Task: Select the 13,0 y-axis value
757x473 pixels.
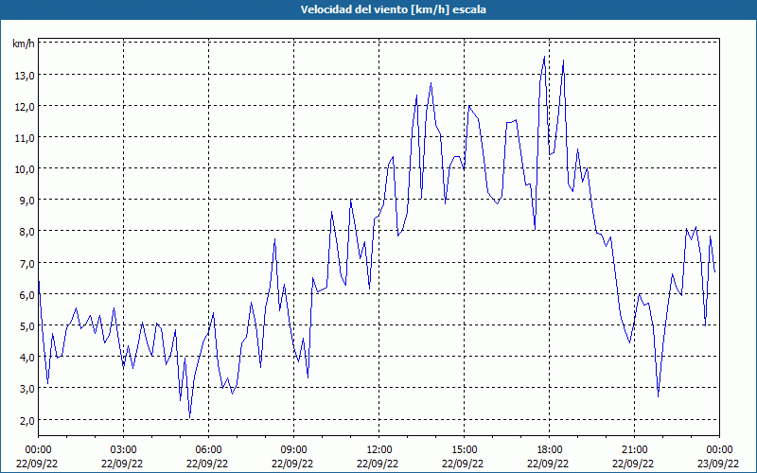Action: [x=26, y=76]
